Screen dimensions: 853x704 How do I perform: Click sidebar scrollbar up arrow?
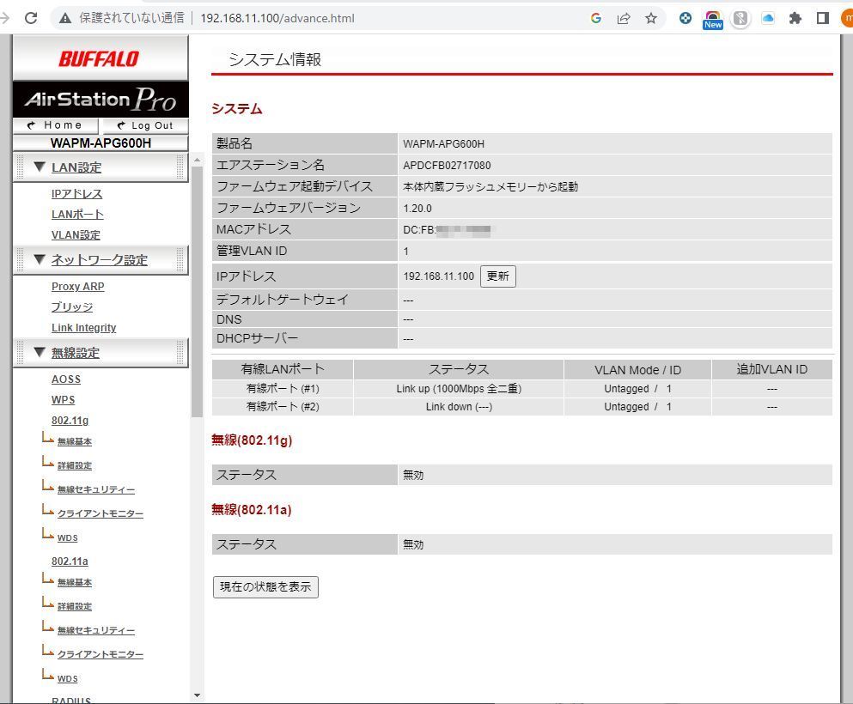tap(197, 160)
